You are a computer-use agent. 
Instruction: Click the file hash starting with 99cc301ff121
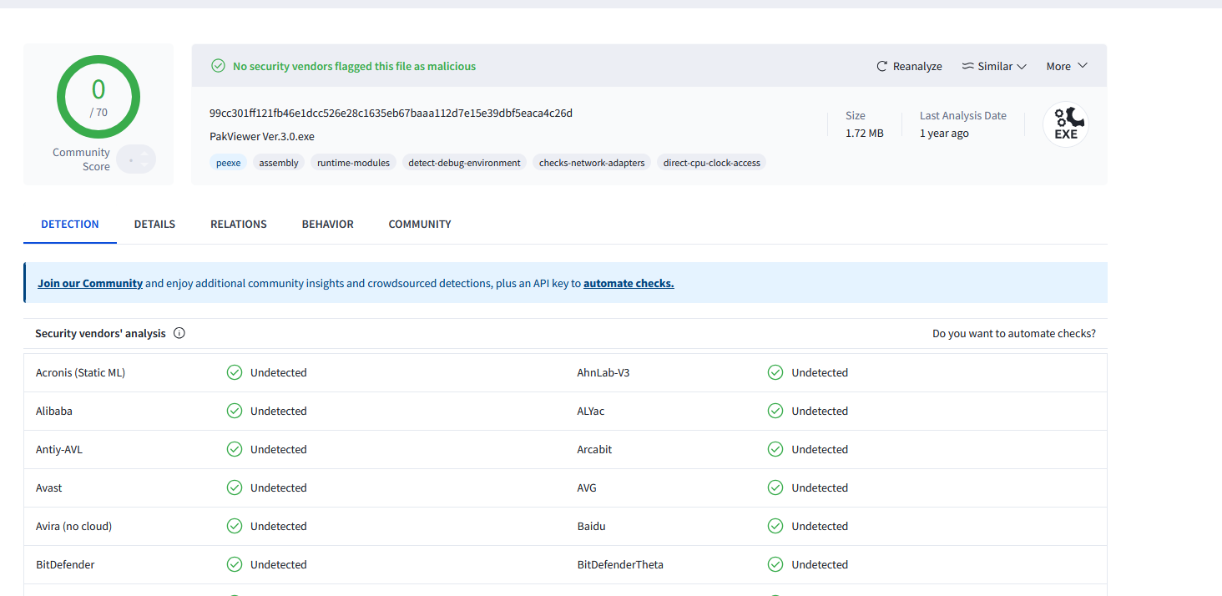(x=391, y=113)
